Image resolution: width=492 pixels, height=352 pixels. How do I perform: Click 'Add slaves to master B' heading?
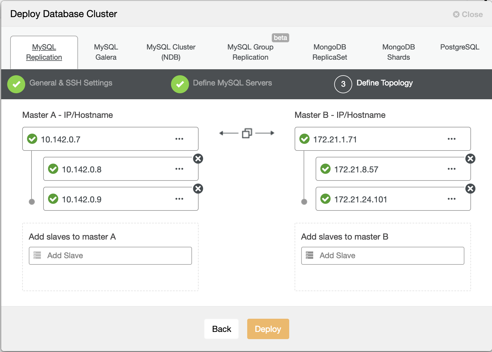coord(345,237)
